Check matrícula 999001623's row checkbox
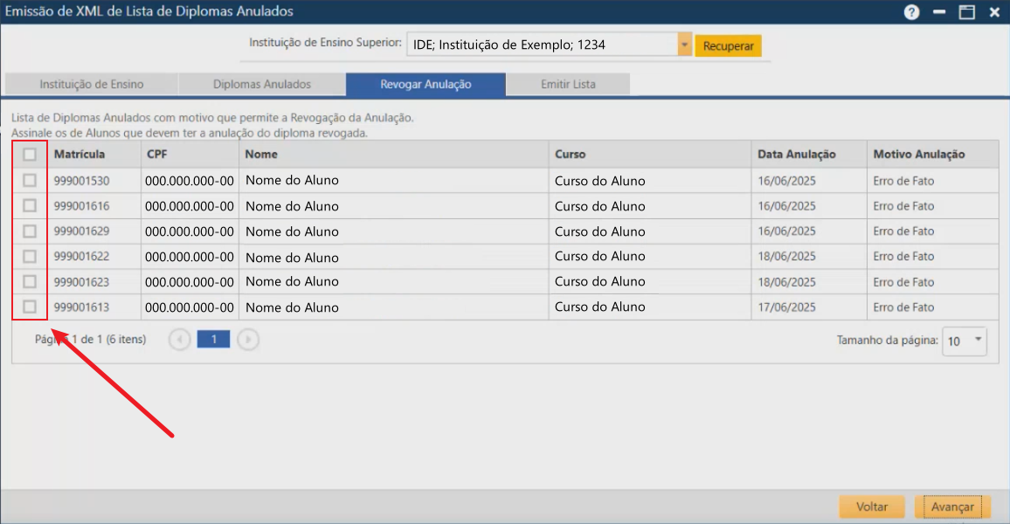1010x524 pixels. (x=30, y=281)
